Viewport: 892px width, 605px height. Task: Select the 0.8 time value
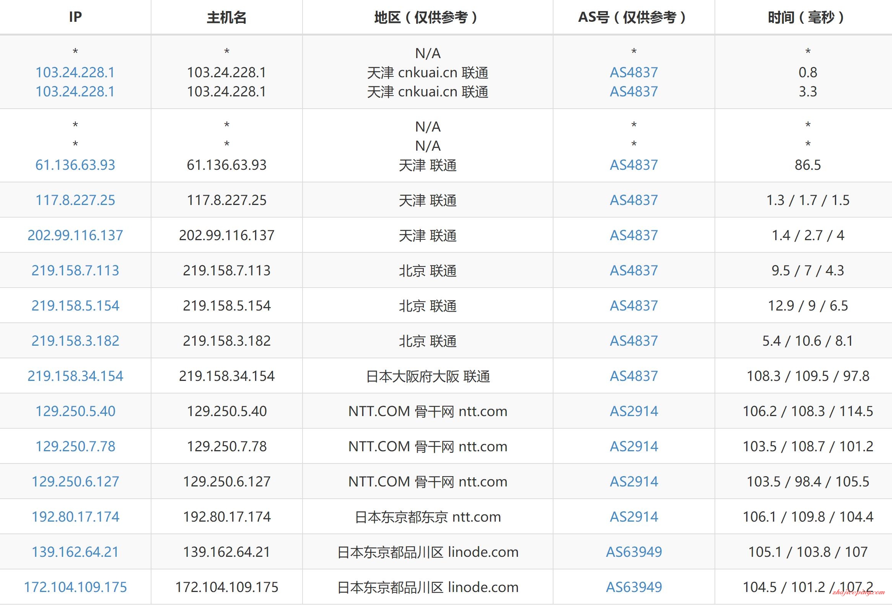(807, 73)
